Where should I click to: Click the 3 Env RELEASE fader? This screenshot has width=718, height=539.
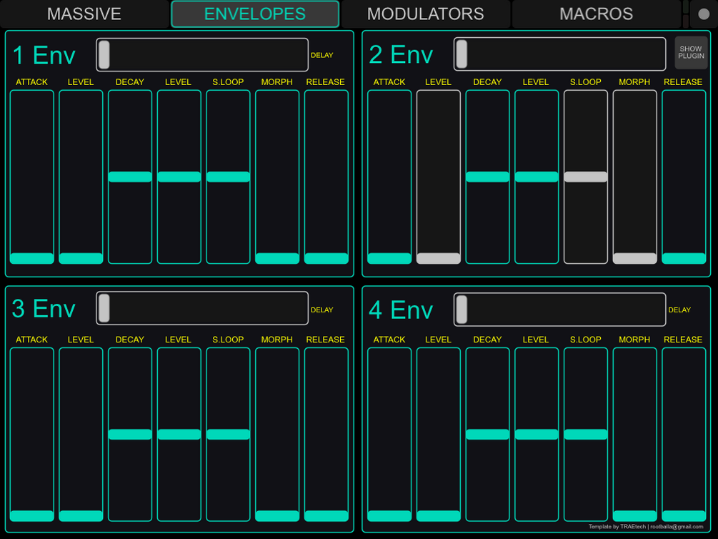point(326,435)
